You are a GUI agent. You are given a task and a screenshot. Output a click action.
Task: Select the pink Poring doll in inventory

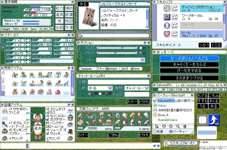pos(58,92)
